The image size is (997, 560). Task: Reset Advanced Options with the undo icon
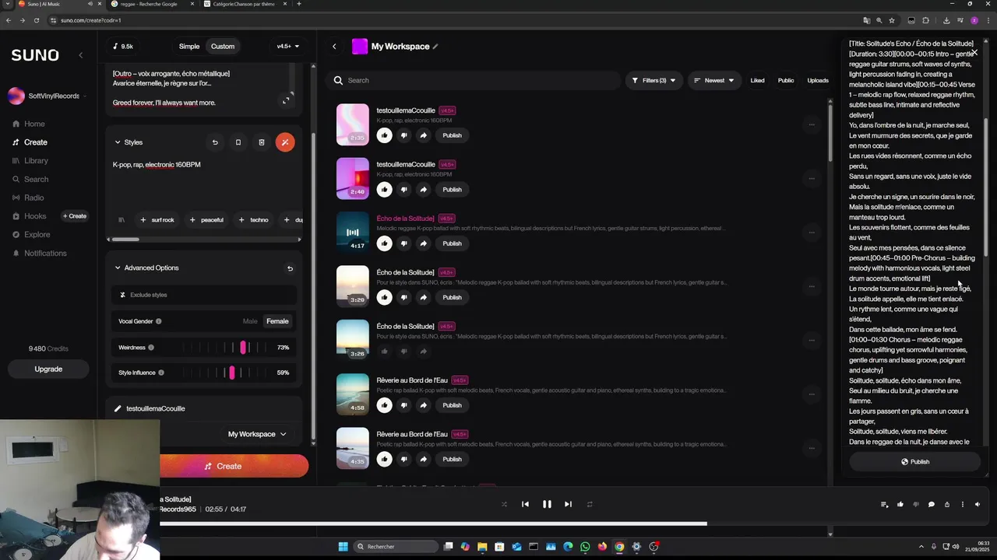[x=290, y=268]
